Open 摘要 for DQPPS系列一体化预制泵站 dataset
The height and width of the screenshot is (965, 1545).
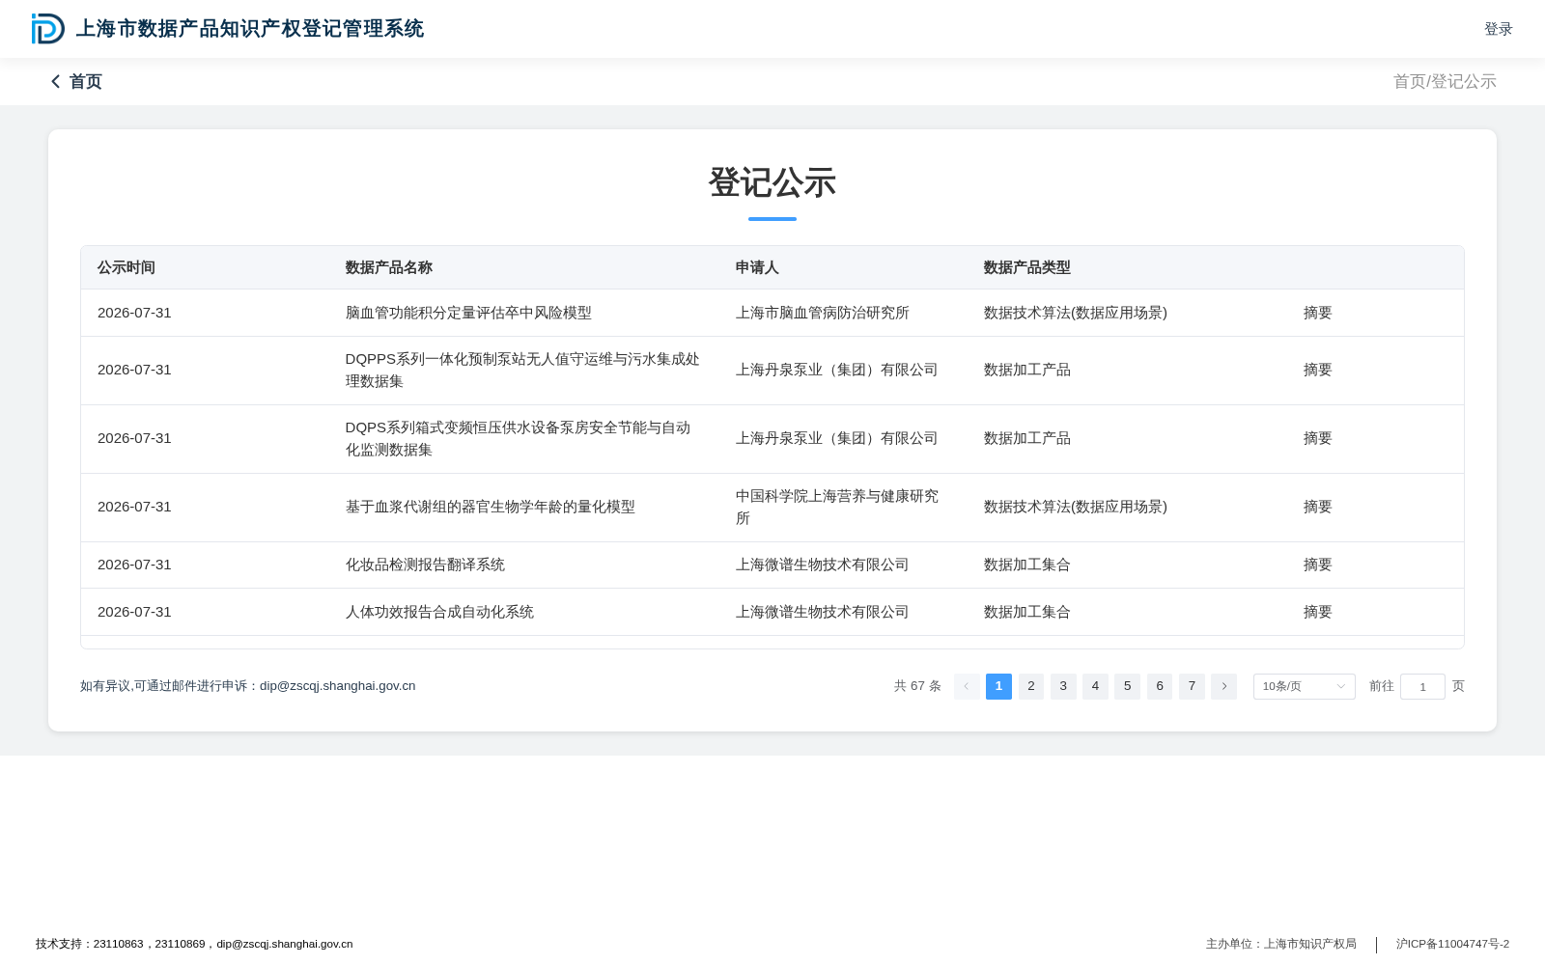[1318, 370]
